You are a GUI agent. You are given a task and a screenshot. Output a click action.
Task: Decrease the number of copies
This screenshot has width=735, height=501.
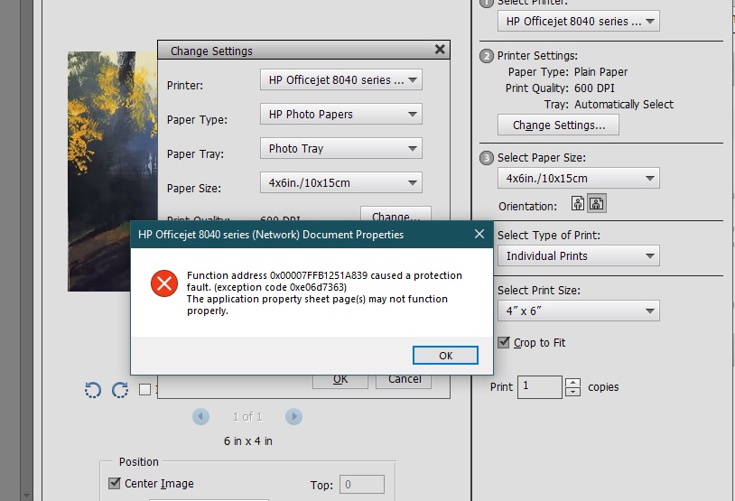[x=572, y=392]
